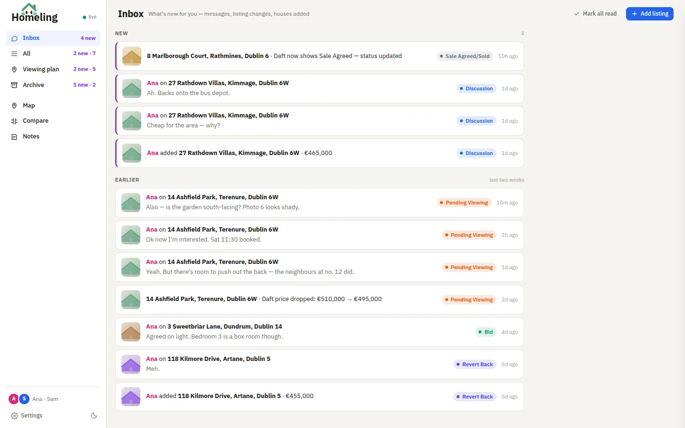Click the Inbox chat bubble icon
The width and height of the screenshot is (685, 428).
click(x=14, y=39)
